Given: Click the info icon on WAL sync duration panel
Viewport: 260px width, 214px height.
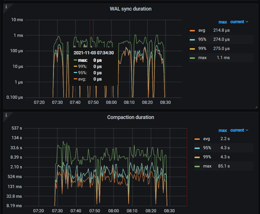Looking at the screenshot, I should pos(6,7).
